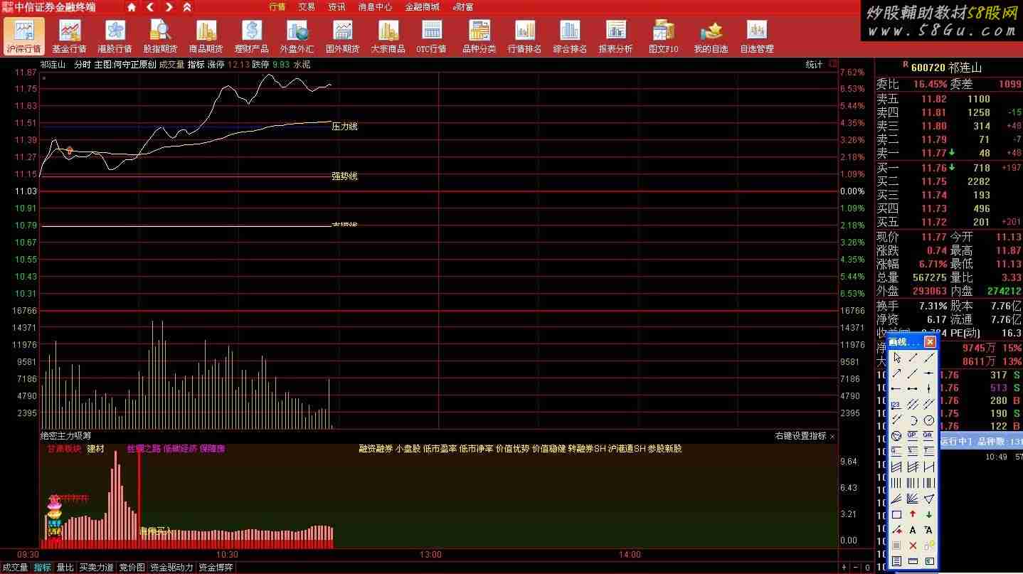Open 消息中心 message center
Screen dimensions: 1023x574
[375, 7]
